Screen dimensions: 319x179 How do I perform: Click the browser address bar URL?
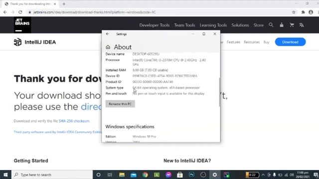[95, 12]
